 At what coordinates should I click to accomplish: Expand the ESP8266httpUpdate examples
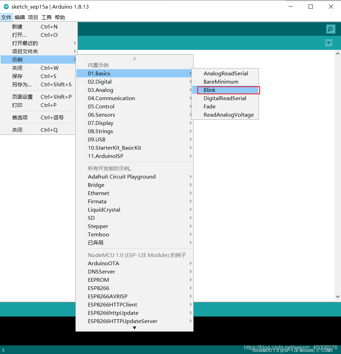coord(134,313)
